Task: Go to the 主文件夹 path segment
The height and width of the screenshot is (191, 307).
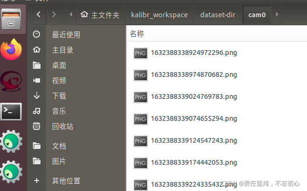Action: 101,15
